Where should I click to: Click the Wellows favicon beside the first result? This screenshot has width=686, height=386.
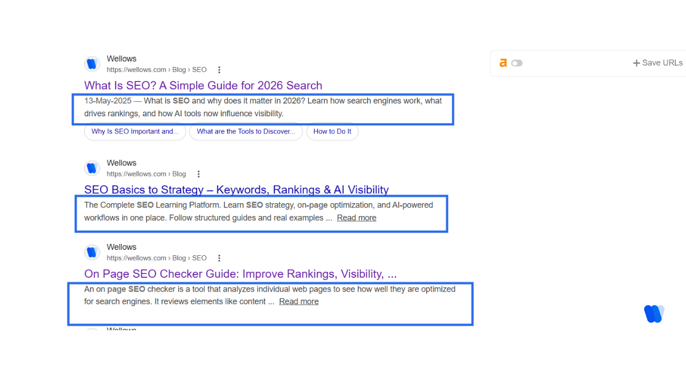click(92, 63)
